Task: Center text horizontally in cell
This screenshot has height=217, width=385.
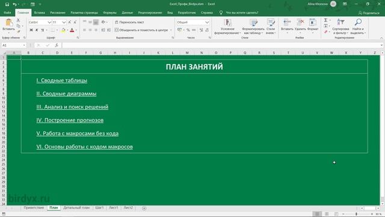Action: tap(90, 30)
